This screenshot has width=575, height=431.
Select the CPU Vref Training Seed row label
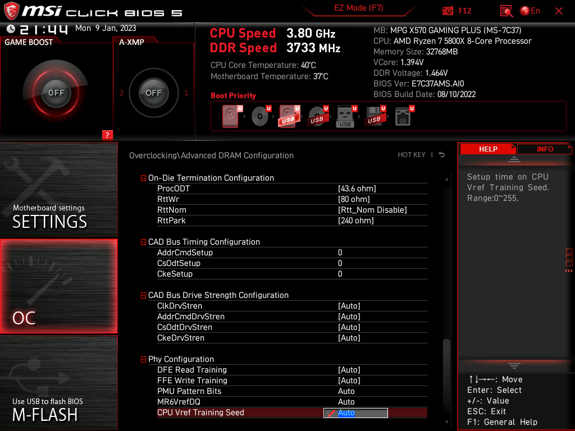[200, 412]
